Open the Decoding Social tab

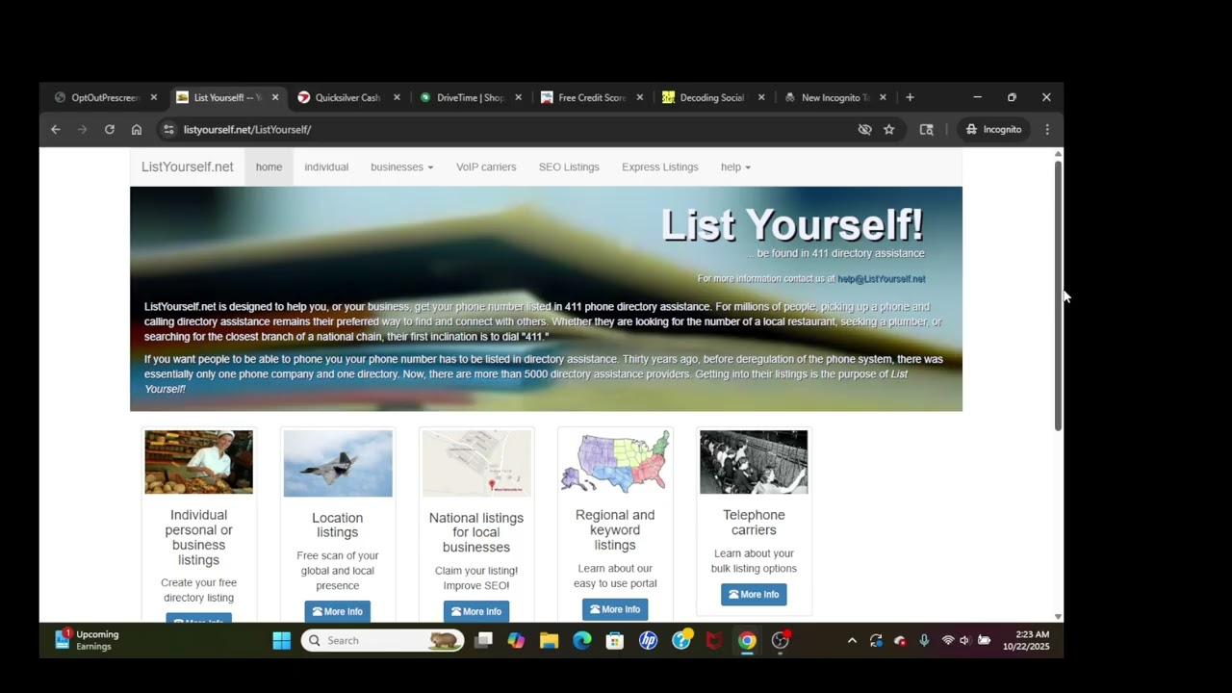[711, 97]
